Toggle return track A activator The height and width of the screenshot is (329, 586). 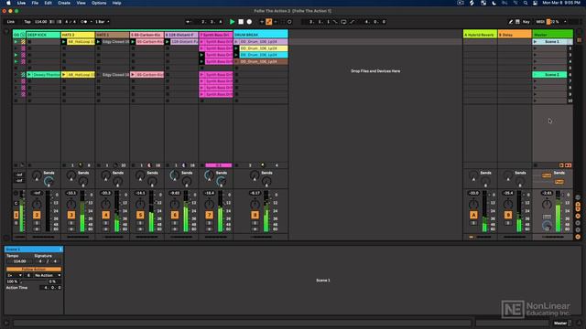click(x=473, y=215)
